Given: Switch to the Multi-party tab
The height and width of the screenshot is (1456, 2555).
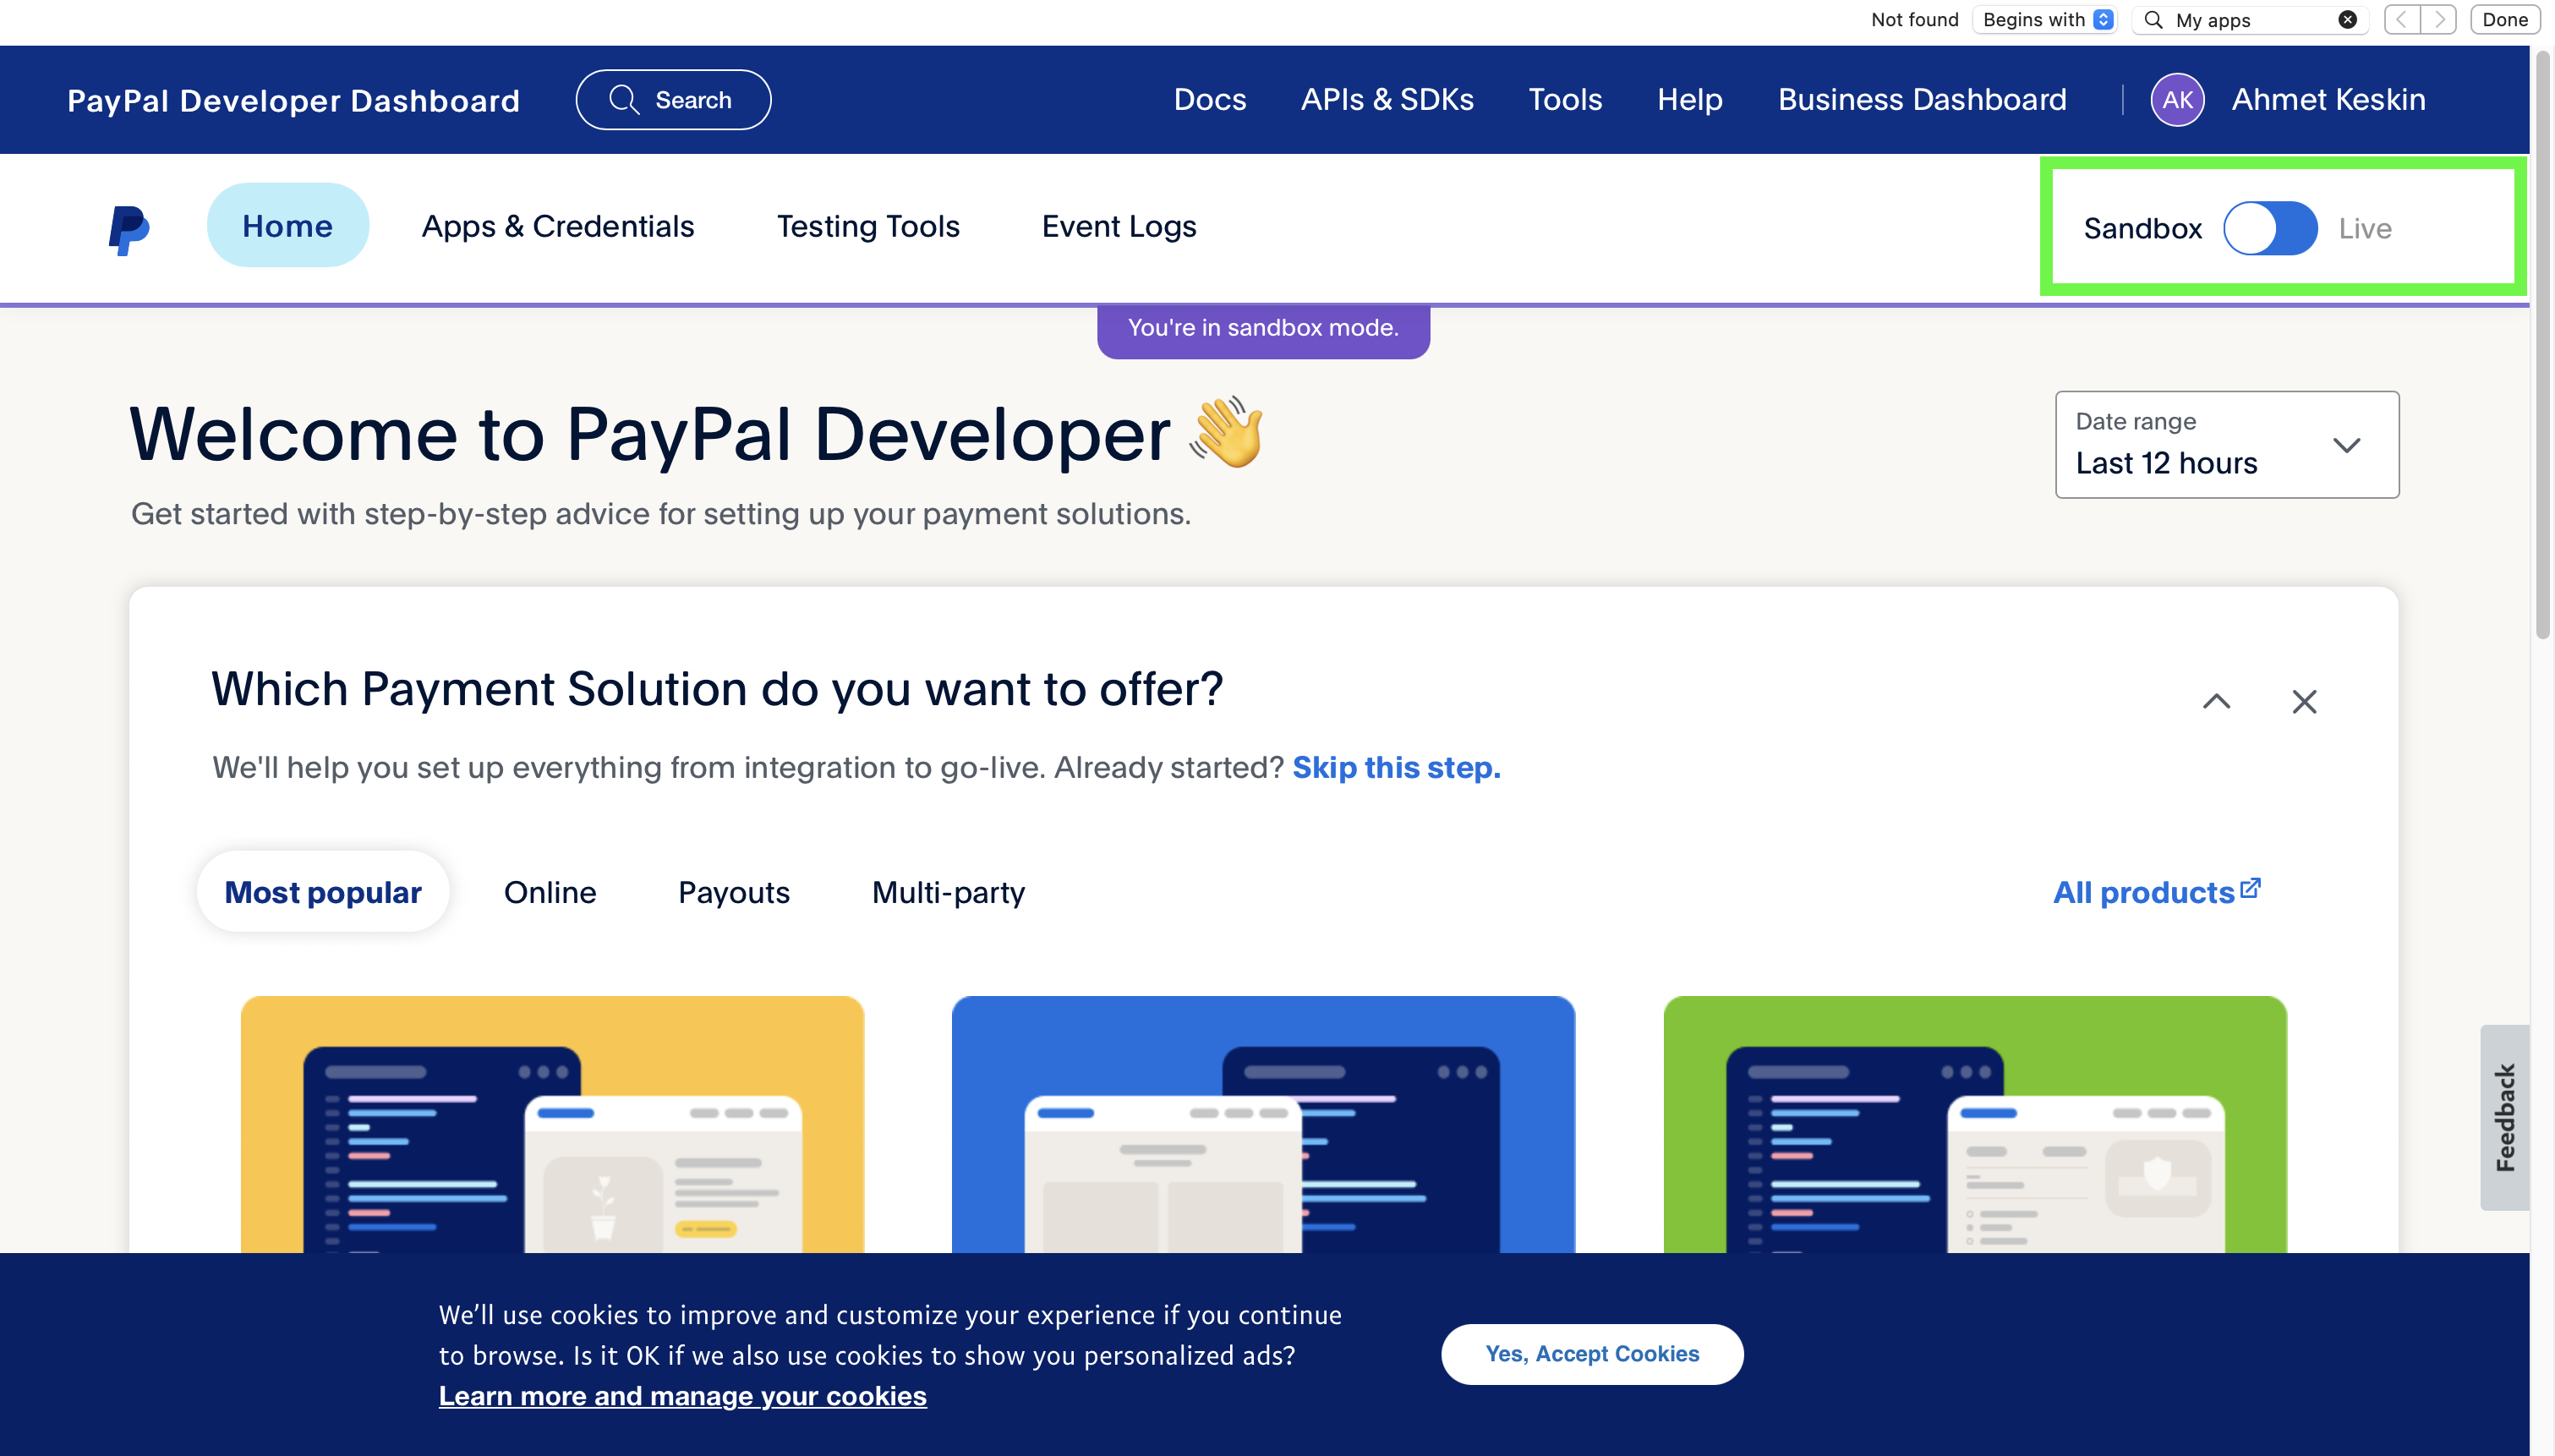Looking at the screenshot, I should tap(948, 892).
